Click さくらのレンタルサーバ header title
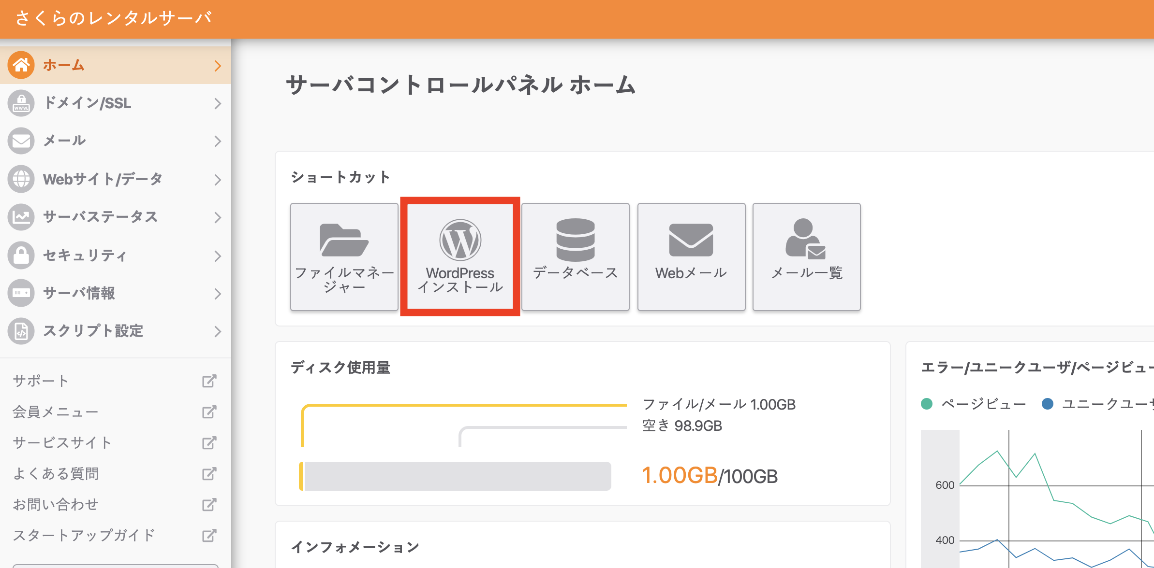Viewport: 1154px width, 568px height. (114, 18)
